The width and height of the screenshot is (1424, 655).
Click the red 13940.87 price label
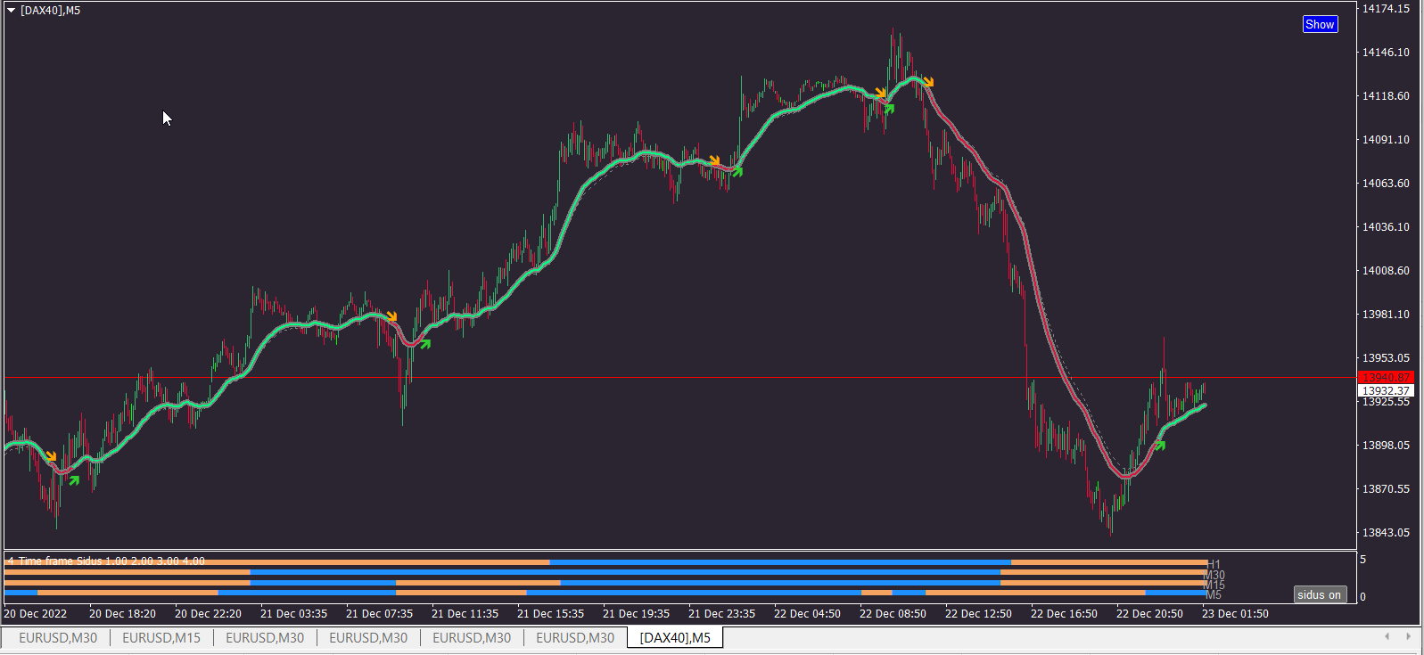(x=1386, y=378)
